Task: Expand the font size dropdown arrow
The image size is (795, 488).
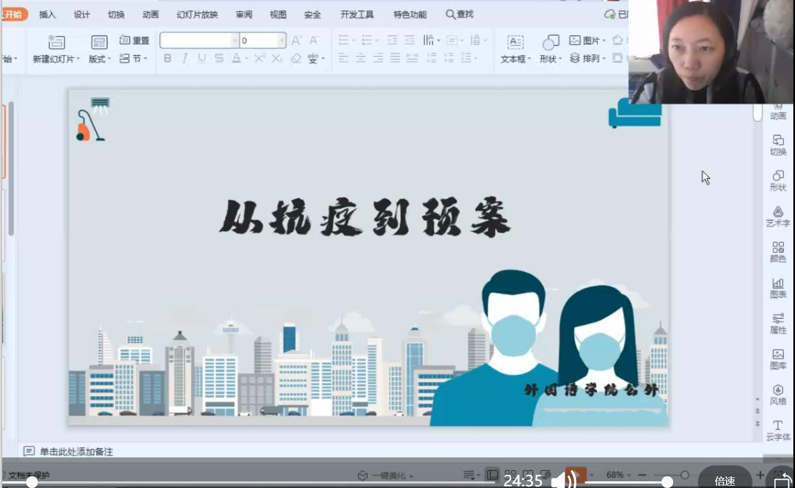Action: pos(282,40)
